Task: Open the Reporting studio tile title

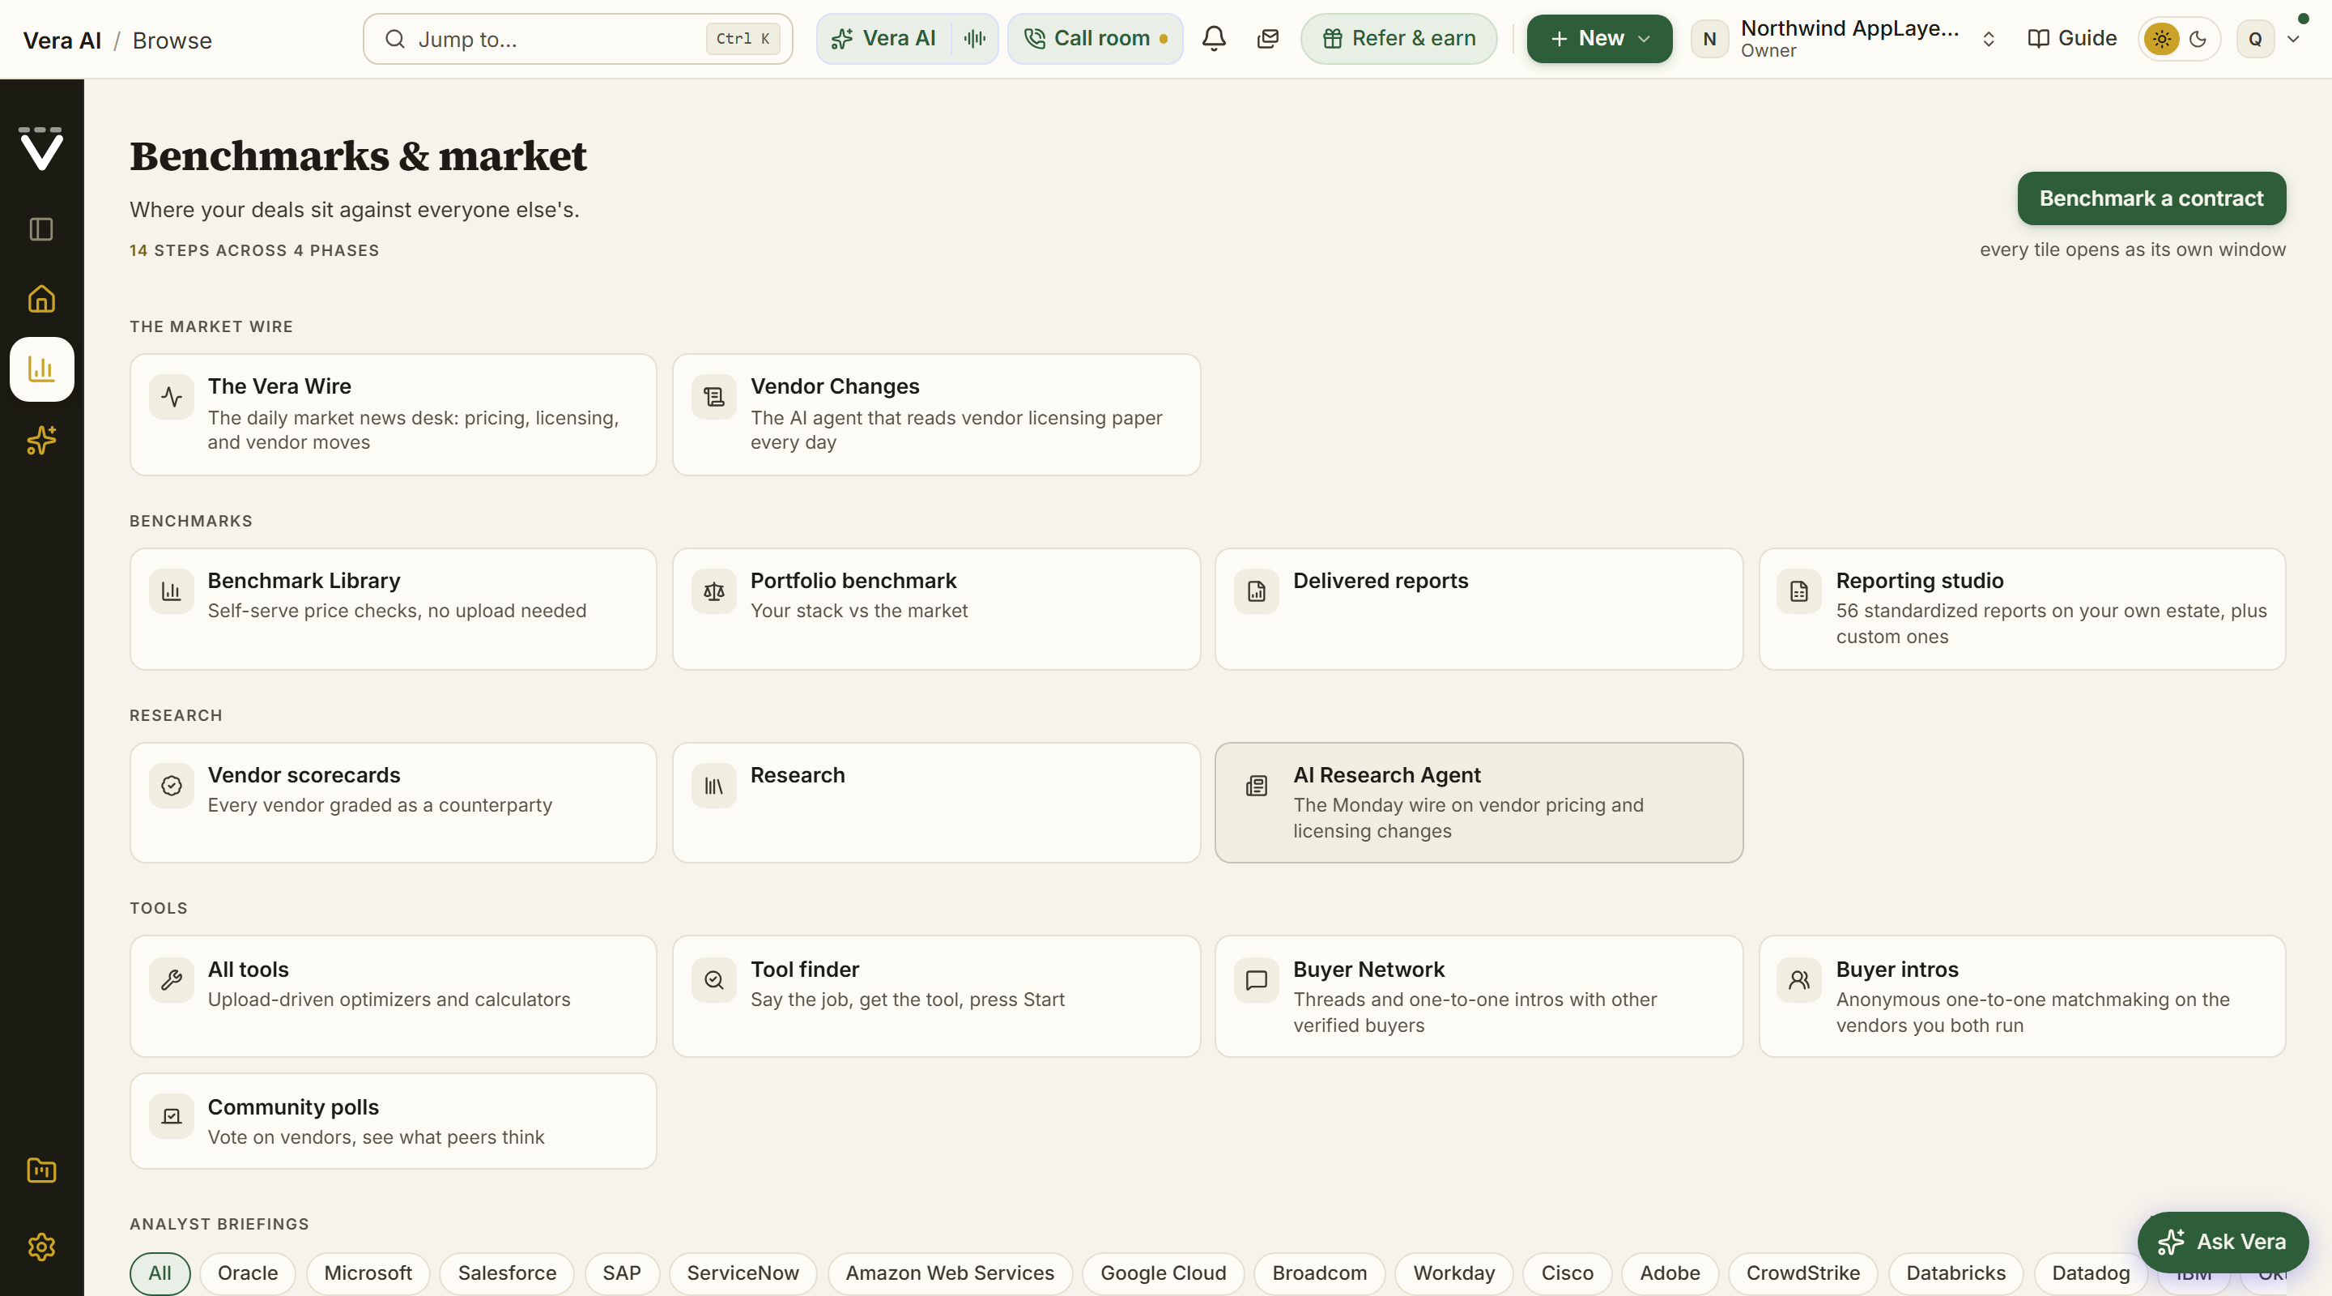Action: tap(1919, 581)
